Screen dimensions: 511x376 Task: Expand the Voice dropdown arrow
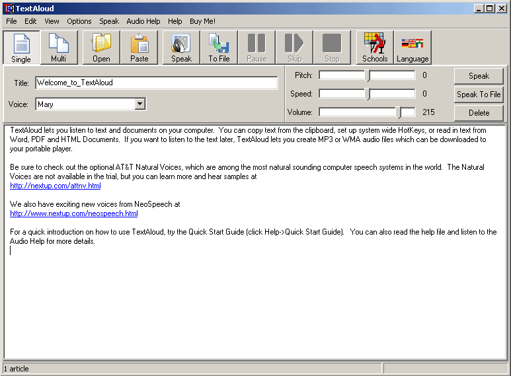(139, 104)
